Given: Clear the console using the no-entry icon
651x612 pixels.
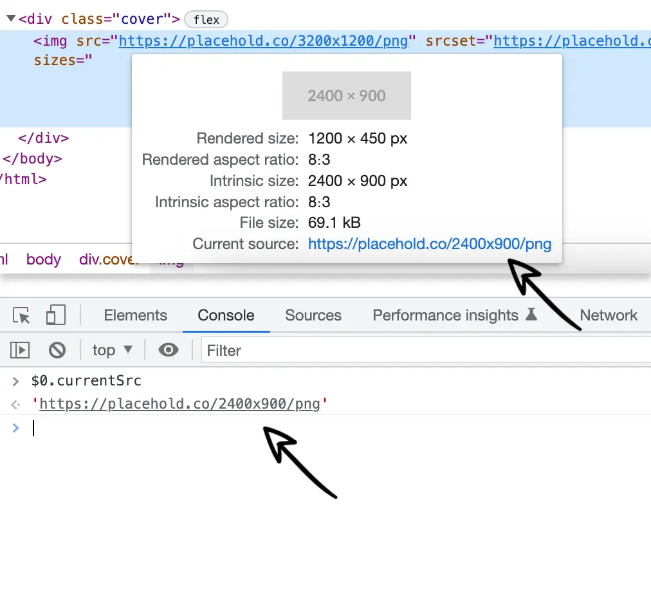Looking at the screenshot, I should click(x=57, y=349).
